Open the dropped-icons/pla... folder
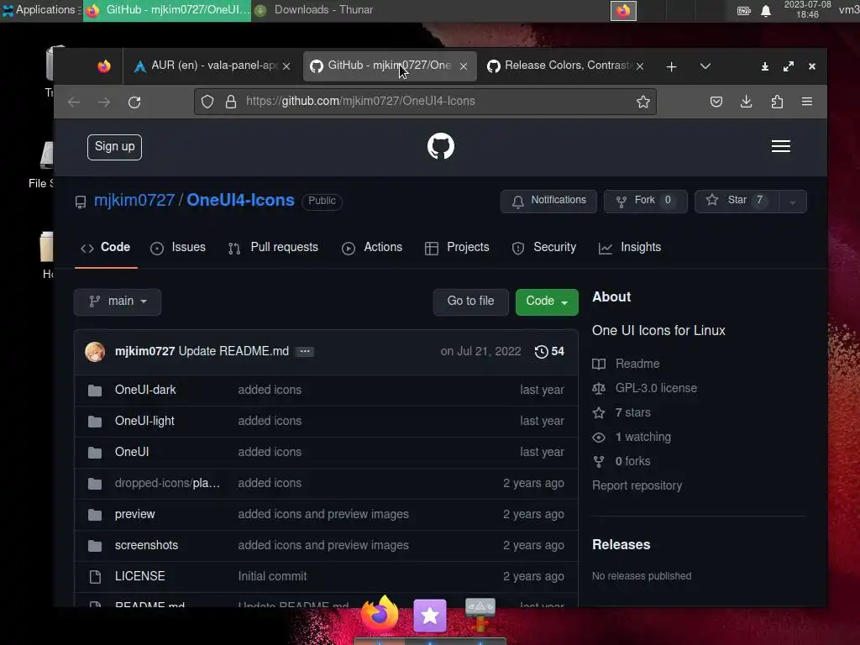The image size is (860, 645). click(x=167, y=483)
